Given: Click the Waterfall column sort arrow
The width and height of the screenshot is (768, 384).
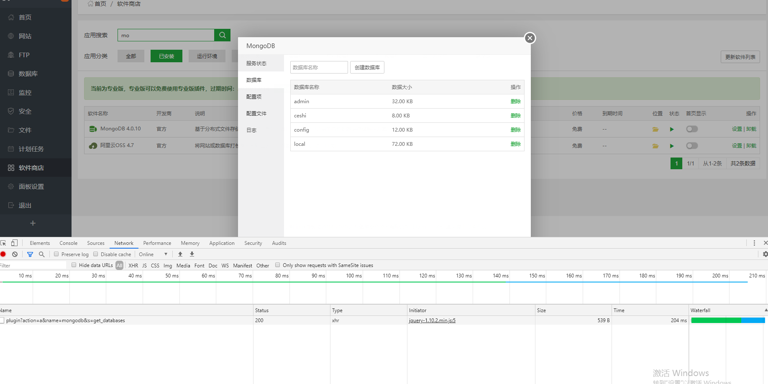Looking at the screenshot, I should (765, 310).
